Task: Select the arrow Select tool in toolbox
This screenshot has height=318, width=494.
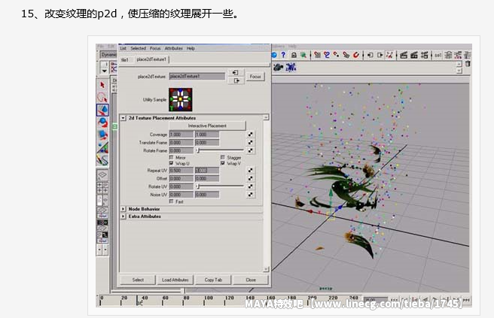Action: (x=102, y=85)
